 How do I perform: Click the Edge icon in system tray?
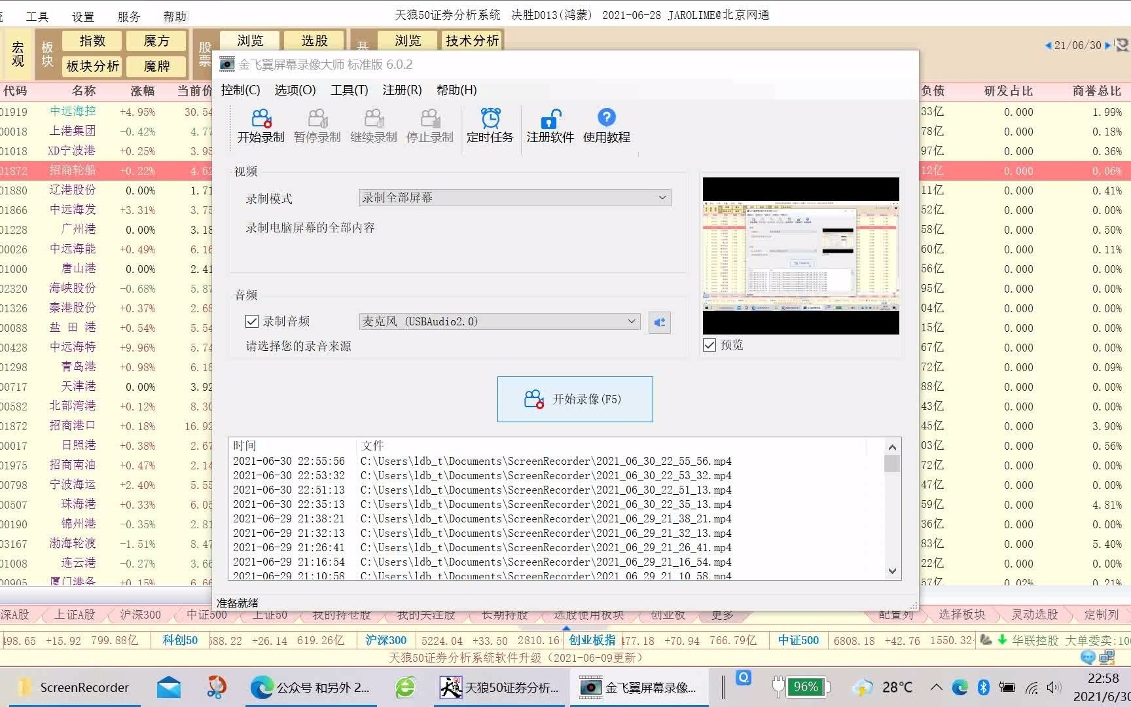[960, 687]
